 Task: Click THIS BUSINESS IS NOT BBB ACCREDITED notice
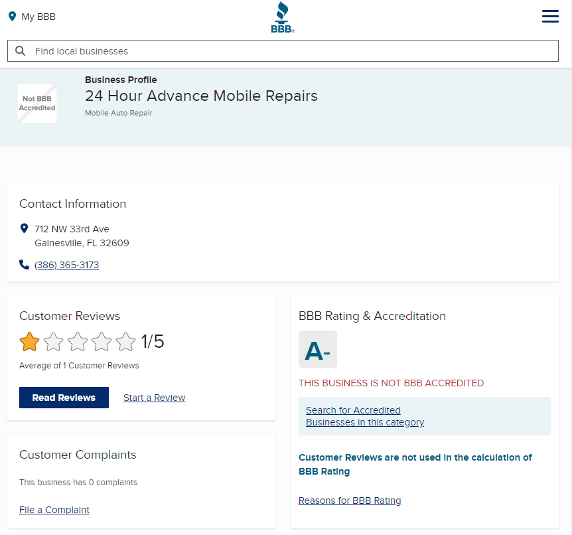pyautogui.click(x=391, y=383)
